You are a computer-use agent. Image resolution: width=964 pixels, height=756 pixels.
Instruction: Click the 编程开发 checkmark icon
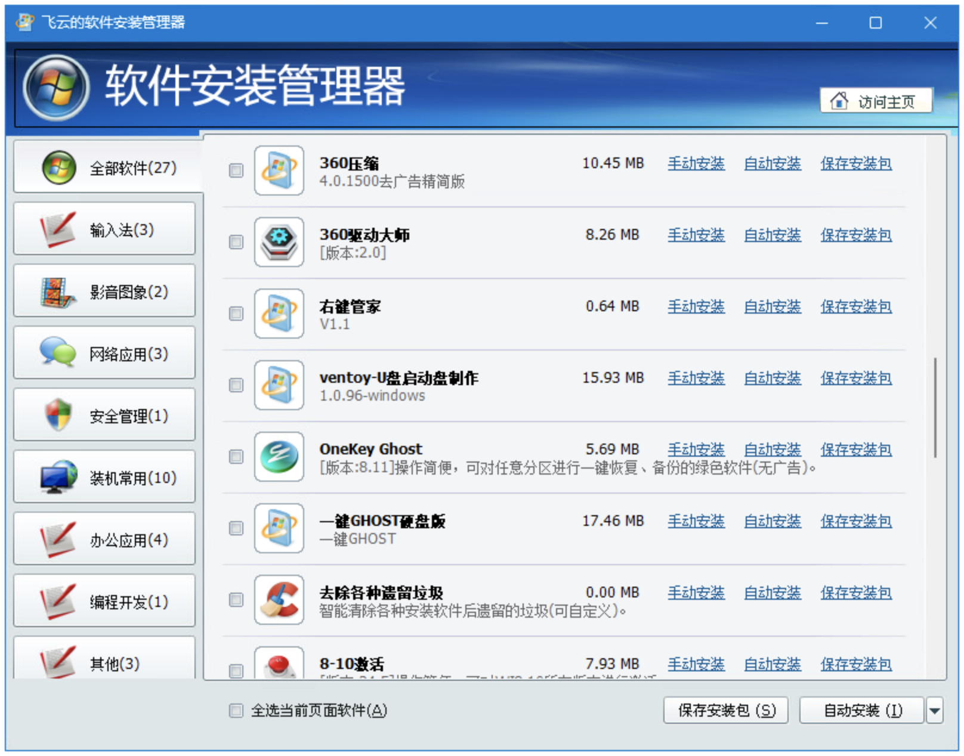click(x=58, y=602)
